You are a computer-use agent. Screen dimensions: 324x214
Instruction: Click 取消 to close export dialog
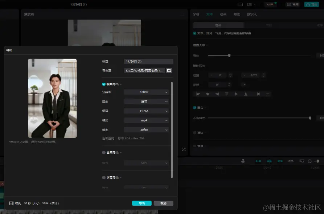pos(163,203)
